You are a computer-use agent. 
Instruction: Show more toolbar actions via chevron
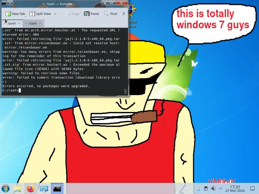[x=124, y=14]
